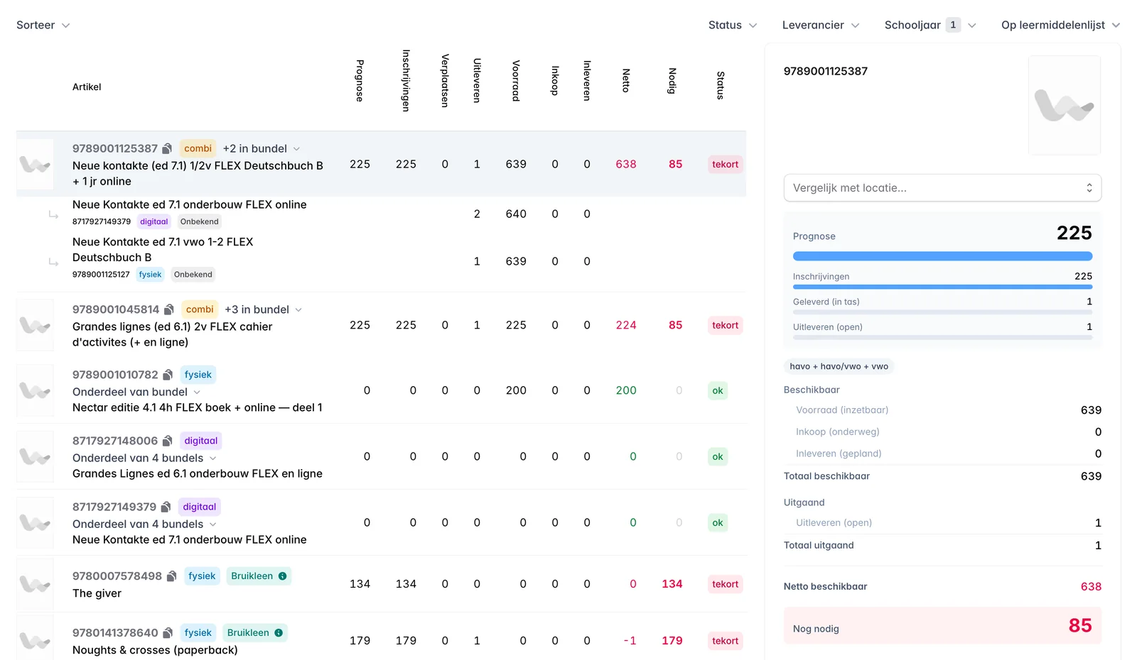This screenshot has height=660, width=1137.
Task: Copy ISBN 8717927149379 via copy icon
Action: (x=166, y=507)
